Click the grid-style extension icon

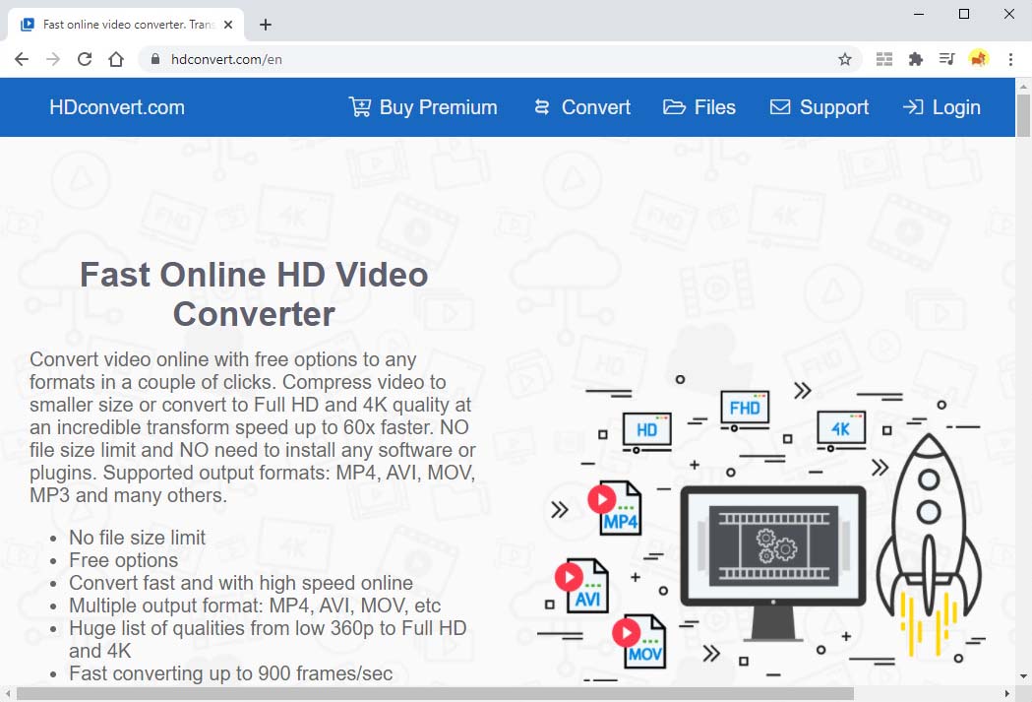(x=883, y=59)
